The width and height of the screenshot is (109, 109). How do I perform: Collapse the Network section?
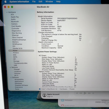tap(10, 67)
